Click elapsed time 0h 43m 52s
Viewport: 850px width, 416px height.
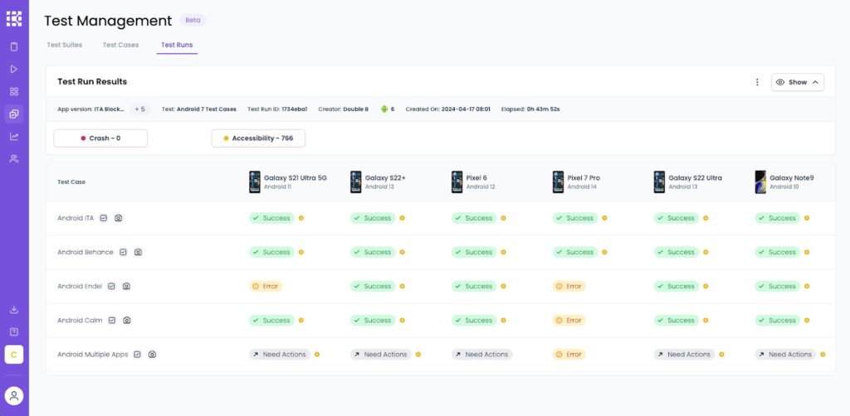543,109
